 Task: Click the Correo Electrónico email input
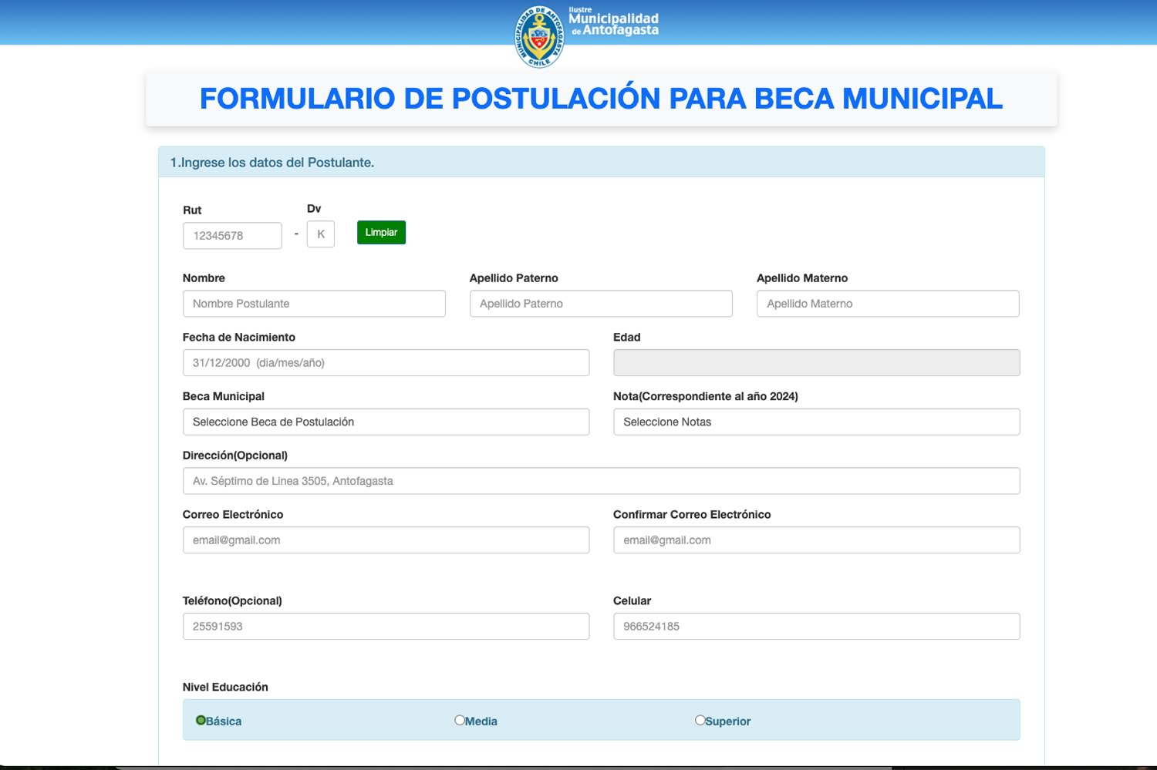[x=386, y=540]
